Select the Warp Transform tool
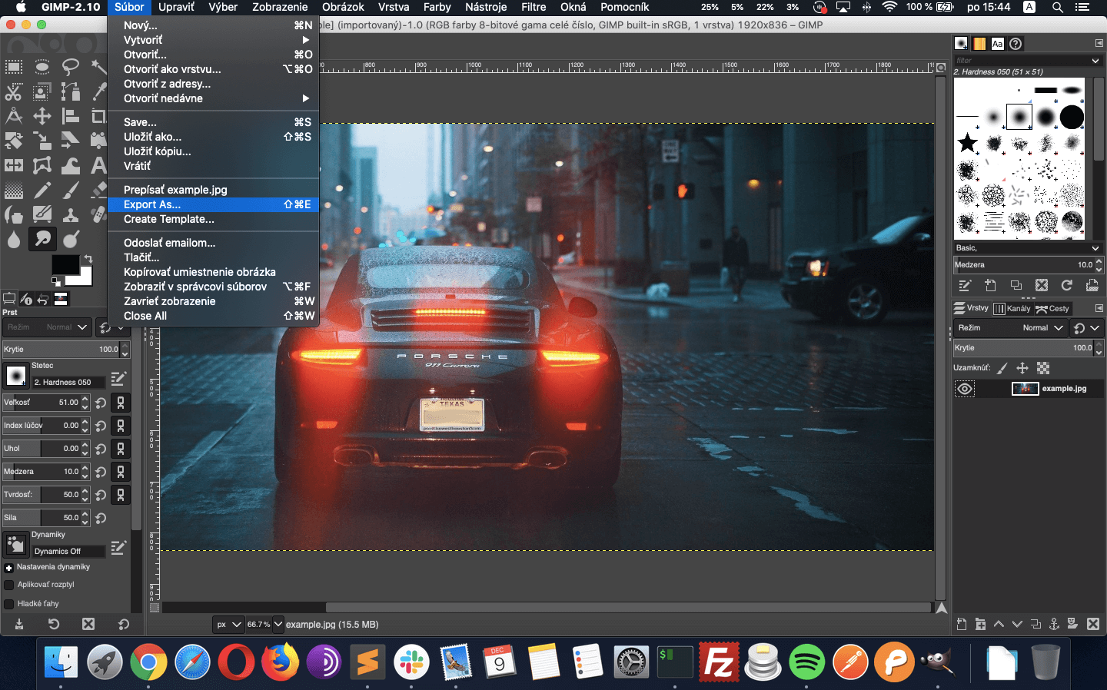 [71, 165]
